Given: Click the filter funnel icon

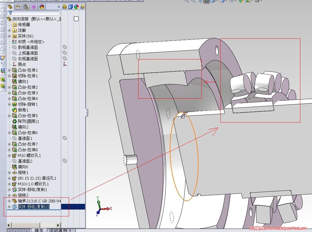Looking at the screenshot, I should click(10, 13).
